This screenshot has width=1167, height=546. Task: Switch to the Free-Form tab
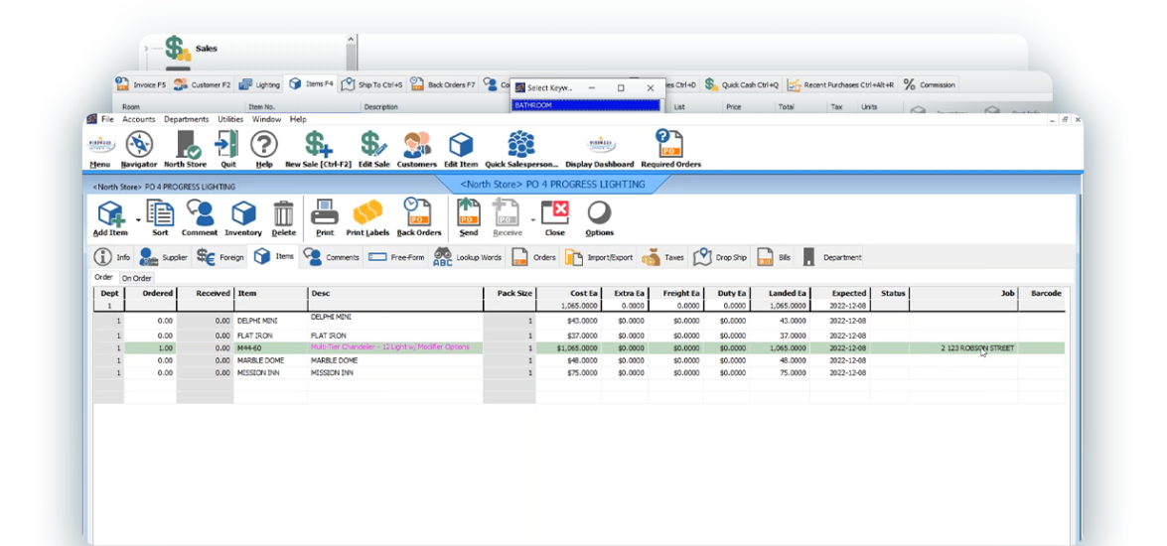pos(396,257)
